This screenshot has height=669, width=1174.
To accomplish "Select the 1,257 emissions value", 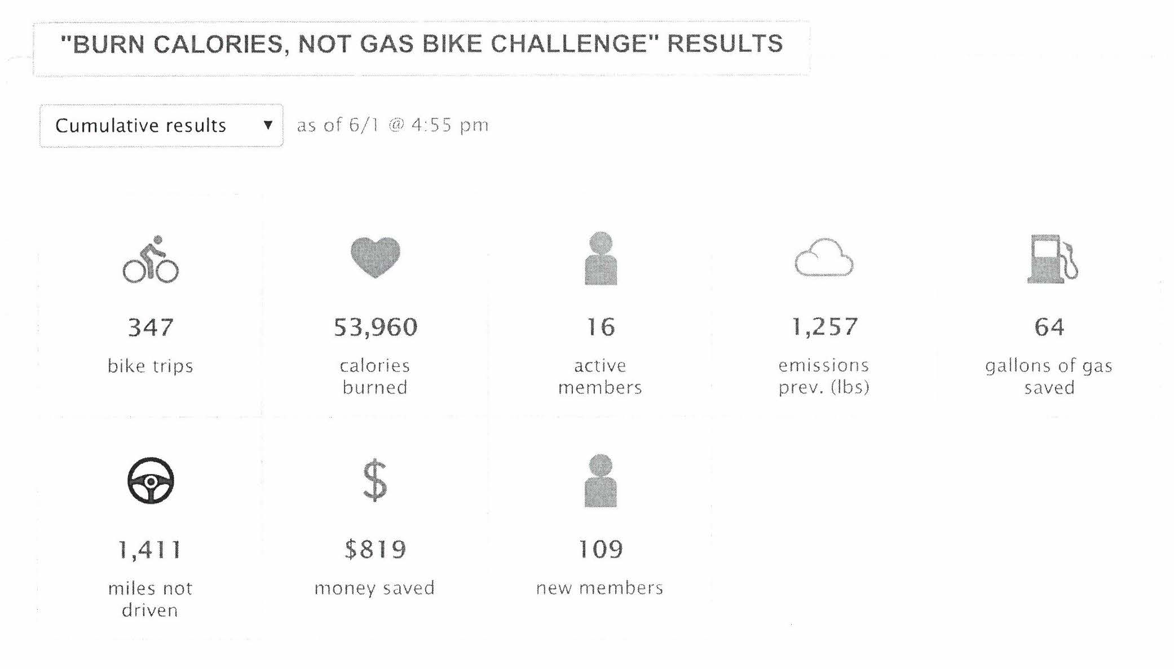I will point(824,327).
